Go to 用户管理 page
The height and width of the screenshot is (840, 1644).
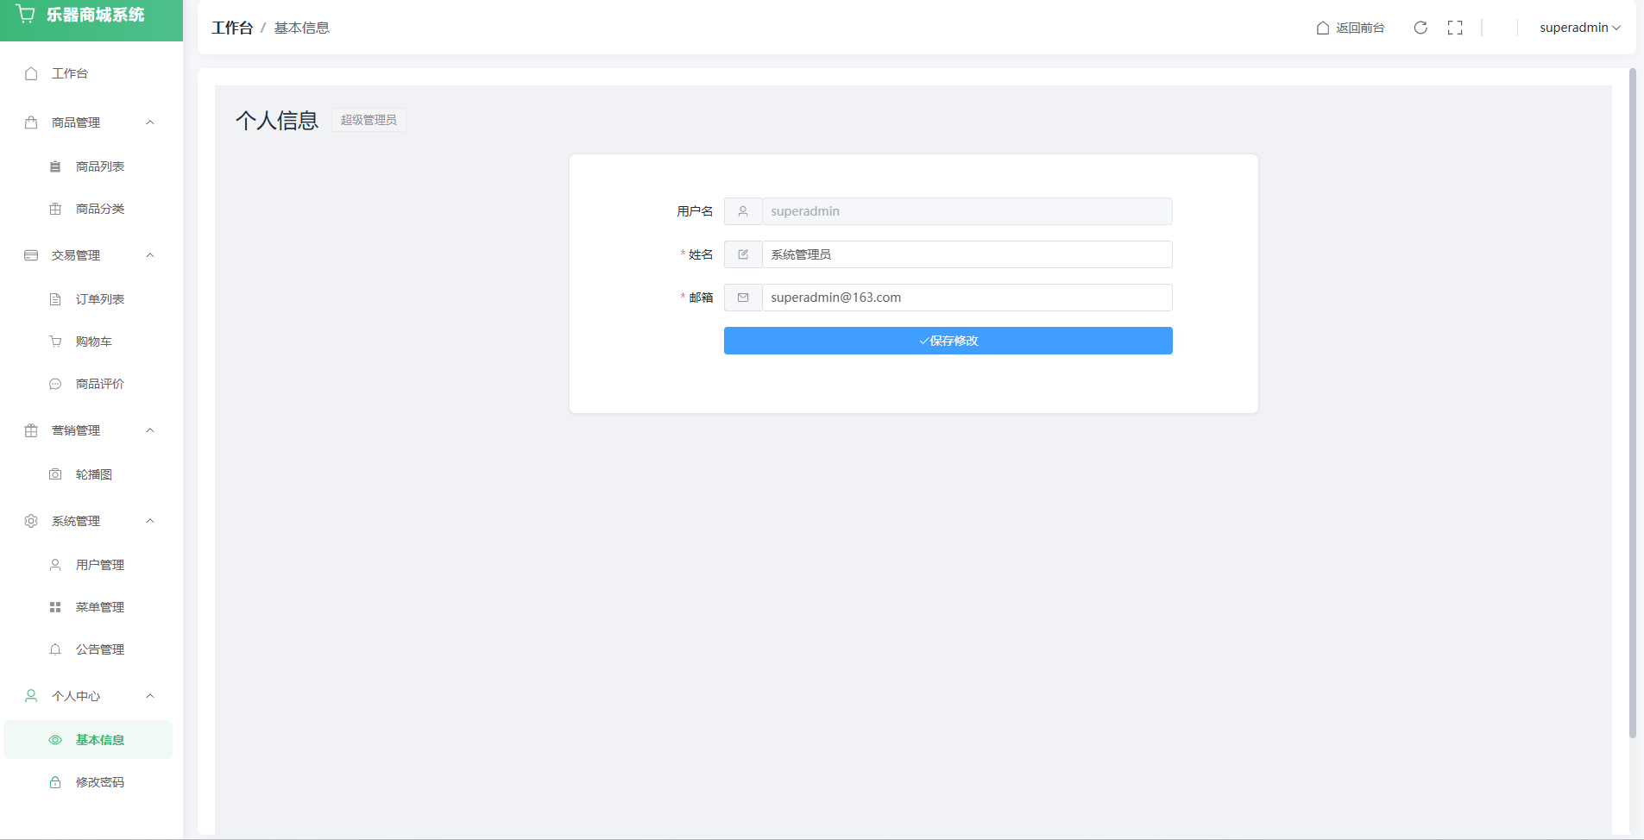[x=99, y=565]
